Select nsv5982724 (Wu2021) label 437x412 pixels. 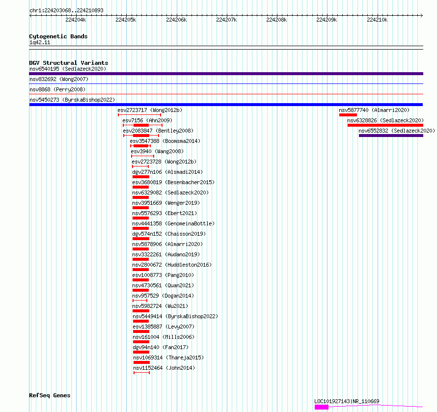pyautogui.click(x=160, y=306)
